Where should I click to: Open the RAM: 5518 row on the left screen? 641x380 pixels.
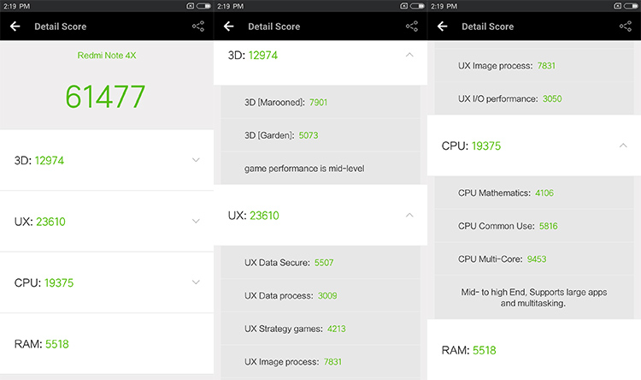106,344
